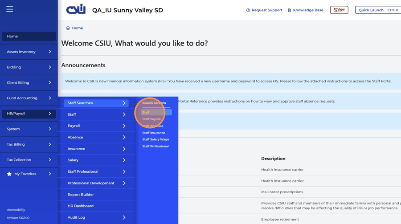Select HR Dashboard menu entry
The image size is (401, 224).
point(81,206)
